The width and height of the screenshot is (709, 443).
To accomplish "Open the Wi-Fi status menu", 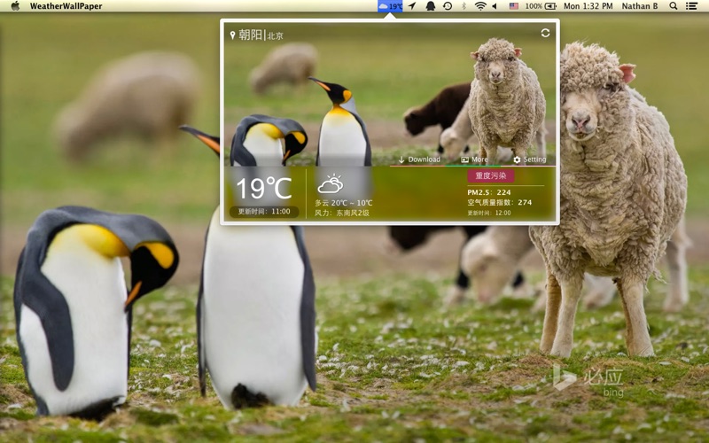I will click(x=480, y=6).
